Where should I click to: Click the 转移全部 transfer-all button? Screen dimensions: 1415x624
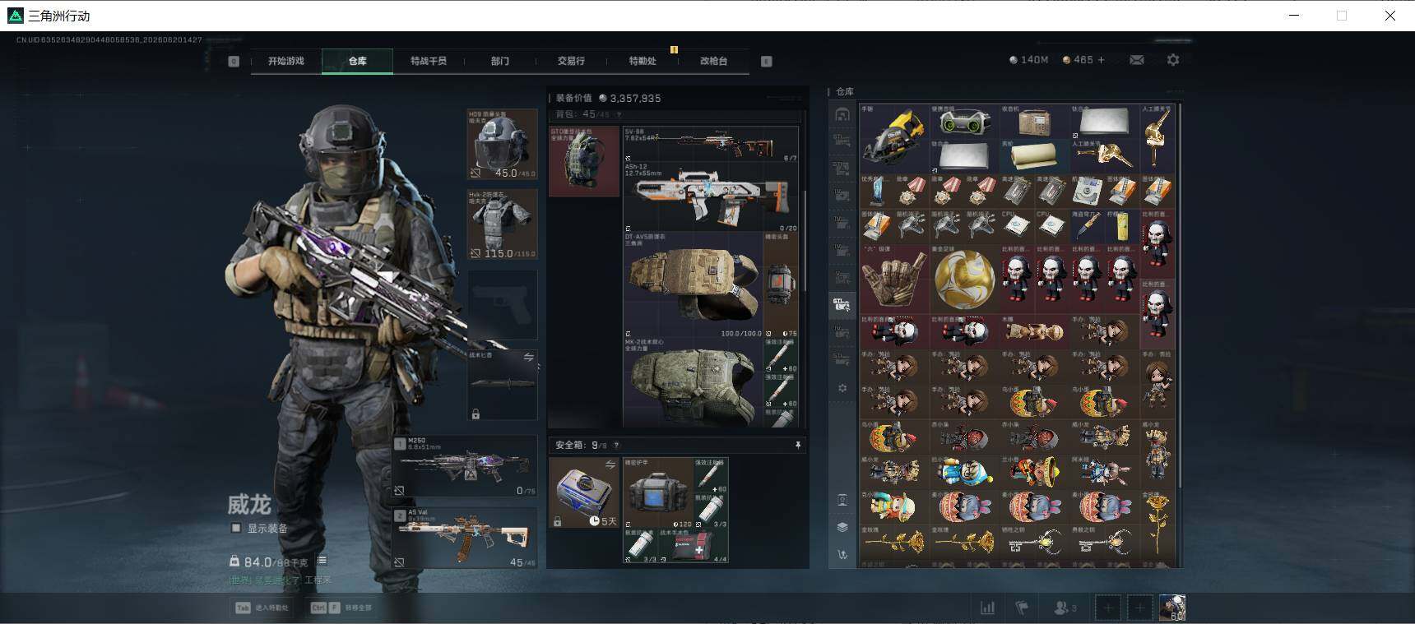341,608
